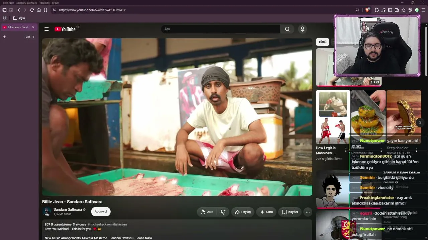Reload the YouTube page
Viewport: 428px width, 240px height.
pos(32,10)
